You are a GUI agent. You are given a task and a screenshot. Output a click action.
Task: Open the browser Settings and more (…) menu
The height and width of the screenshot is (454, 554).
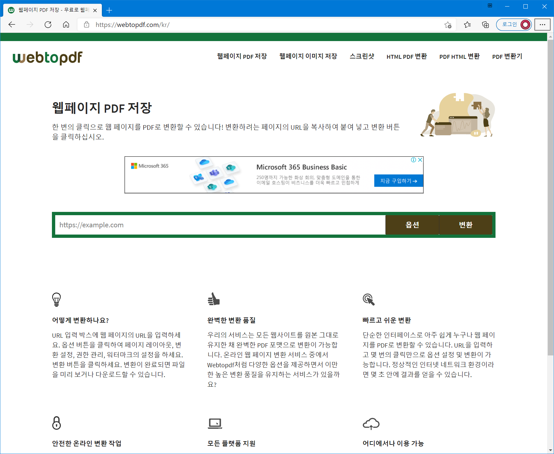[542, 25]
